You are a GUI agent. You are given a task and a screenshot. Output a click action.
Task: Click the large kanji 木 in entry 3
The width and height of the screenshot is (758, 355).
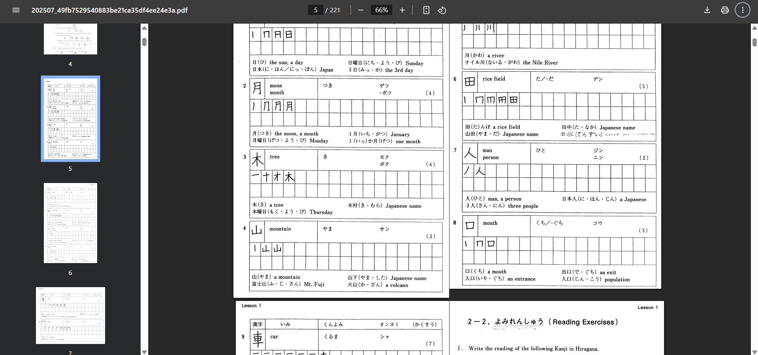(x=257, y=160)
